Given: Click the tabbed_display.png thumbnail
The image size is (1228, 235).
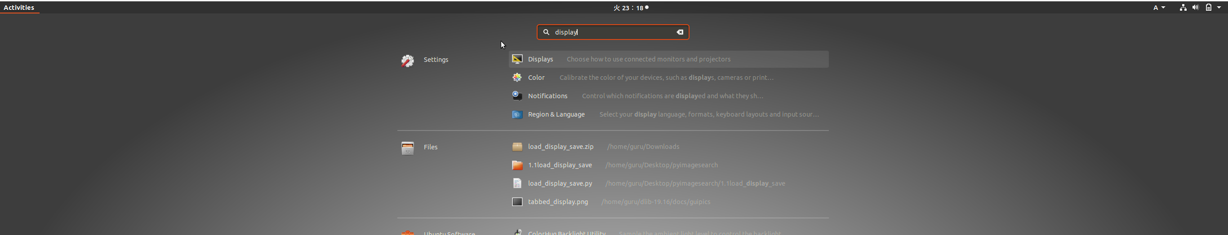Looking at the screenshot, I should (x=517, y=202).
